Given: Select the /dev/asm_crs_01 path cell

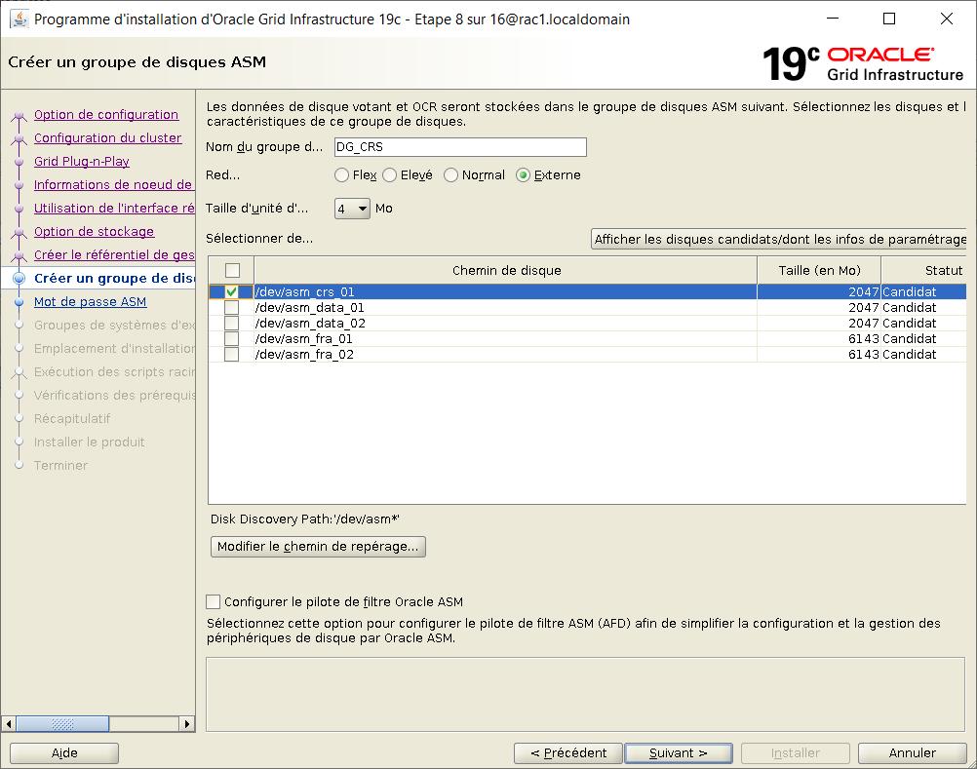Looking at the screenshot, I should tap(505, 292).
